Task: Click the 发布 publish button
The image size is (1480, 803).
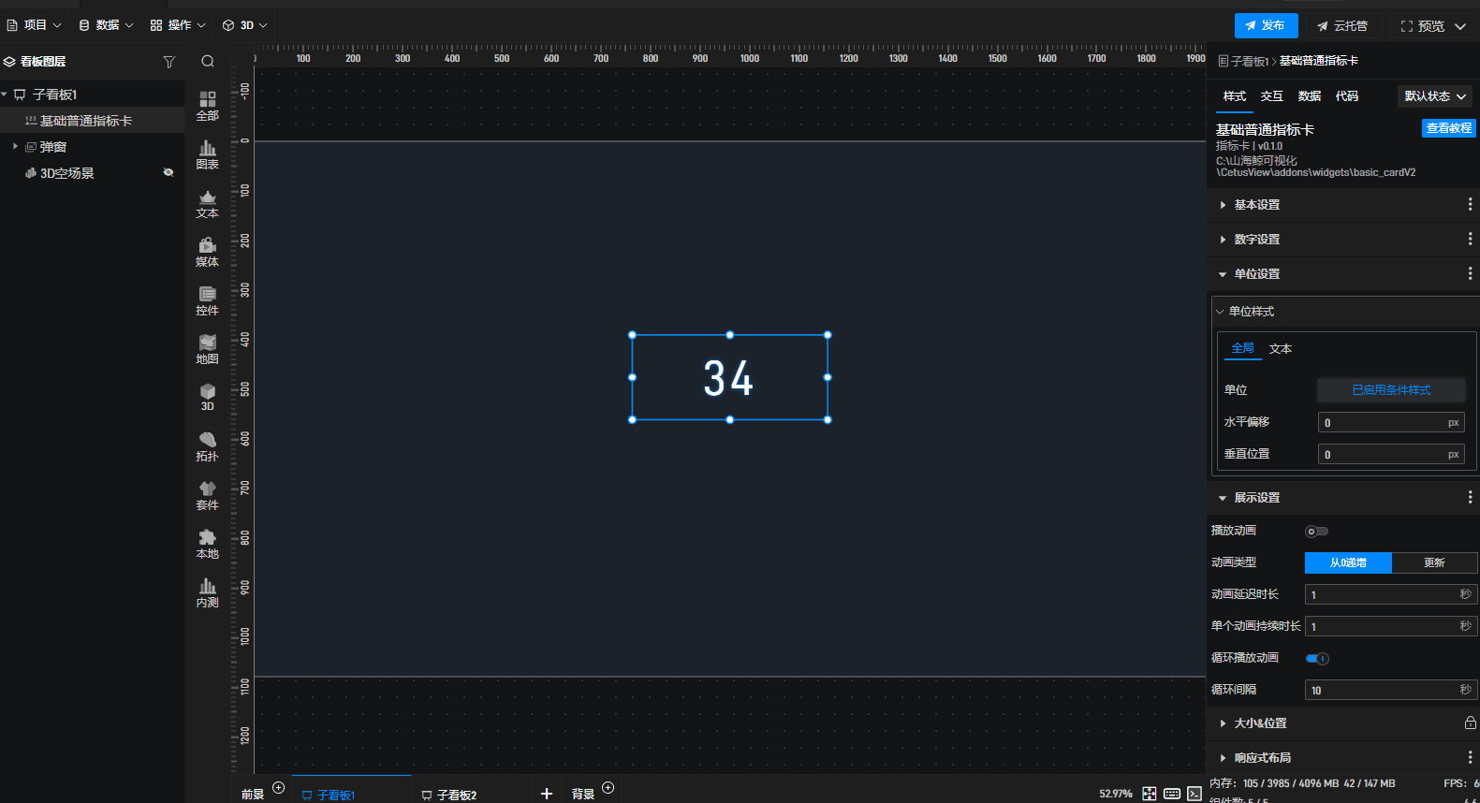Action: pos(1266,25)
